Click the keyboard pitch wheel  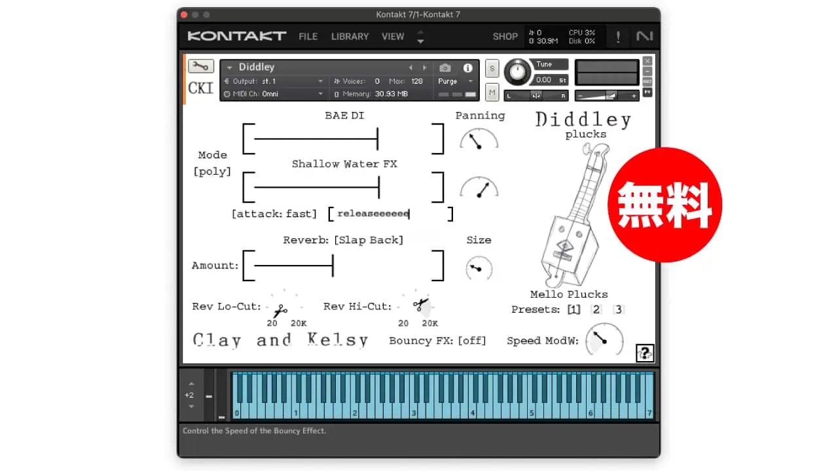209,396
